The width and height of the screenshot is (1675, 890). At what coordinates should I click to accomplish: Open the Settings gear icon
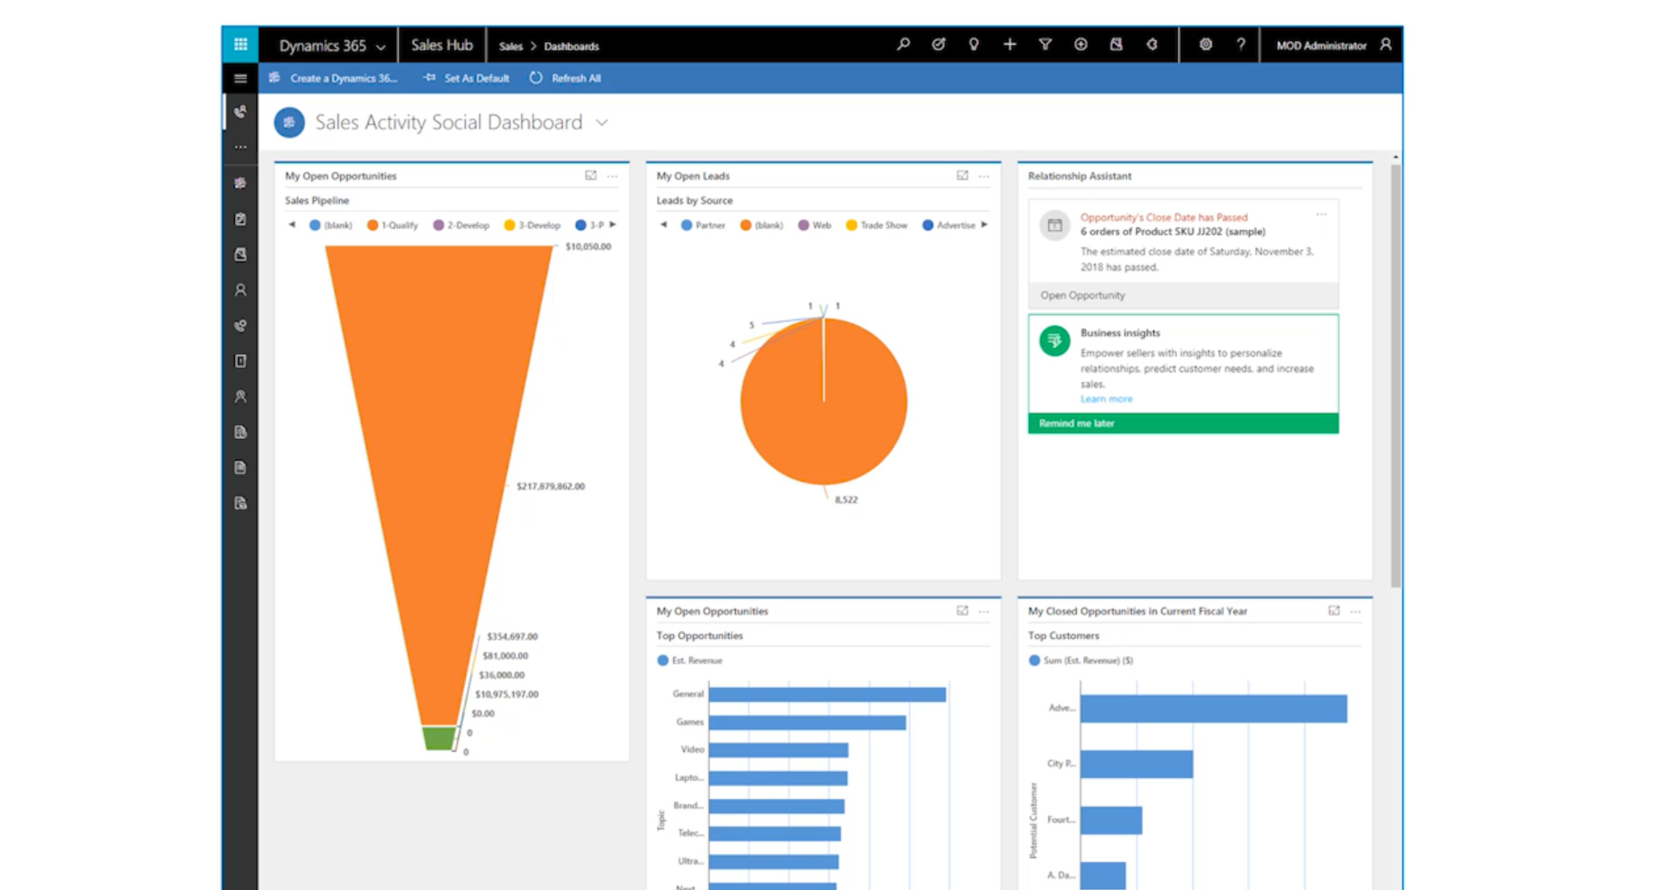pos(1206,45)
